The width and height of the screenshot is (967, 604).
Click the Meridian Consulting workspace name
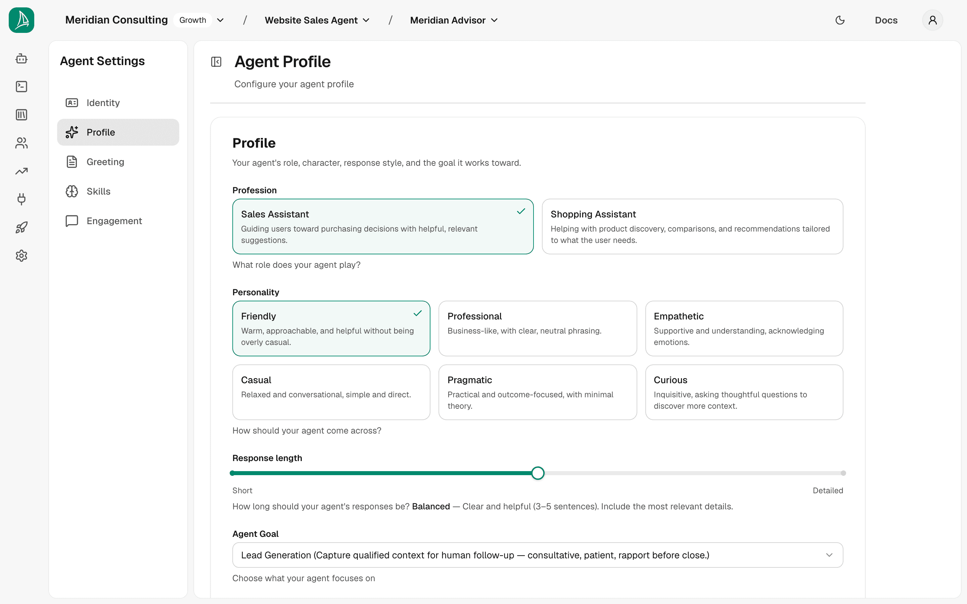coord(116,20)
